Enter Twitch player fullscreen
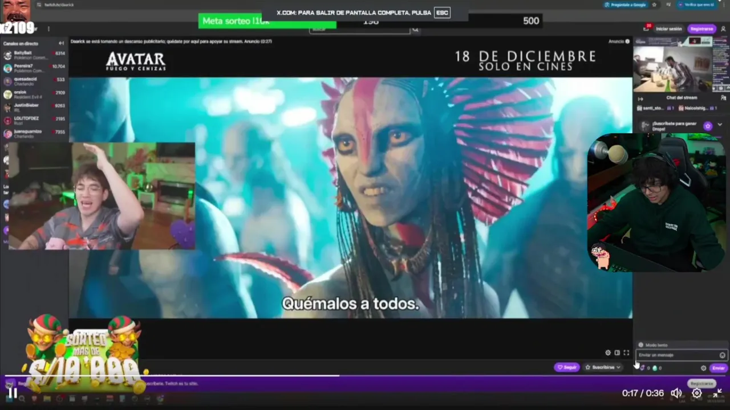730x410 pixels. (x=626, y=352)
